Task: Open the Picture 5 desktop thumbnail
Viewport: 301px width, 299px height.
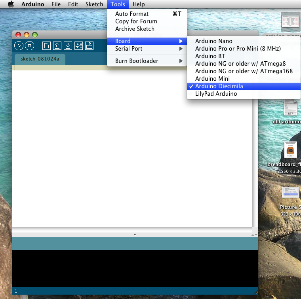Action: coord(290,192)
